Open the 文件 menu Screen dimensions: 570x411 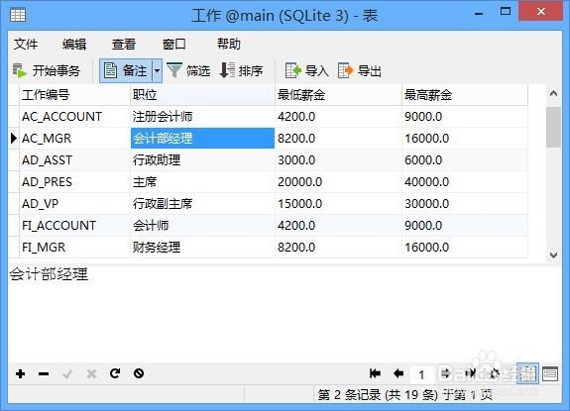coord(26,45)
